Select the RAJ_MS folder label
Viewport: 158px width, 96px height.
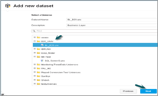pos(46,69)
